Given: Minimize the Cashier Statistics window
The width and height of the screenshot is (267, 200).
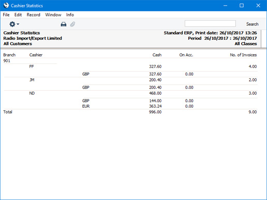Looking at the screenshot, I should click(225, 6).
